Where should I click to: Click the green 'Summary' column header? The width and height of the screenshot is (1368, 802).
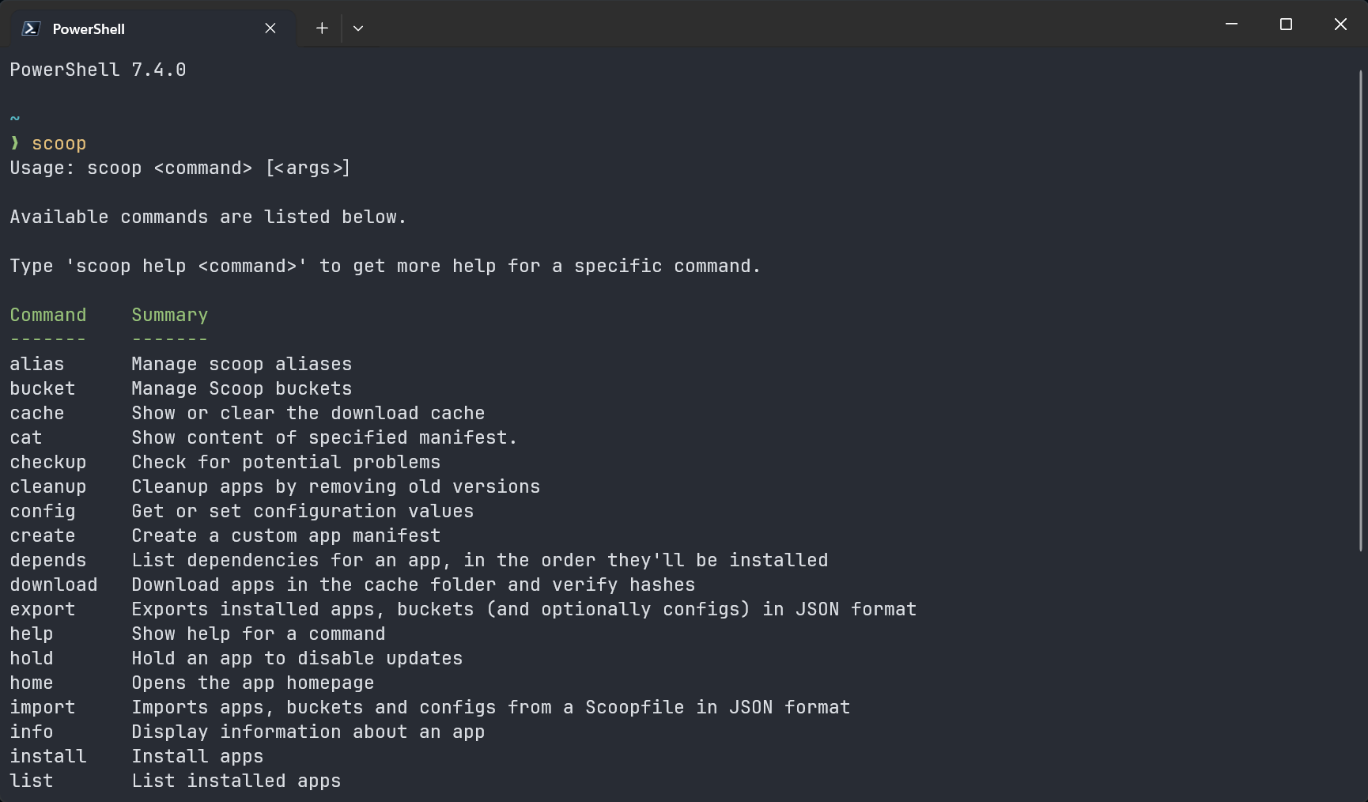(x=169, y=316)
